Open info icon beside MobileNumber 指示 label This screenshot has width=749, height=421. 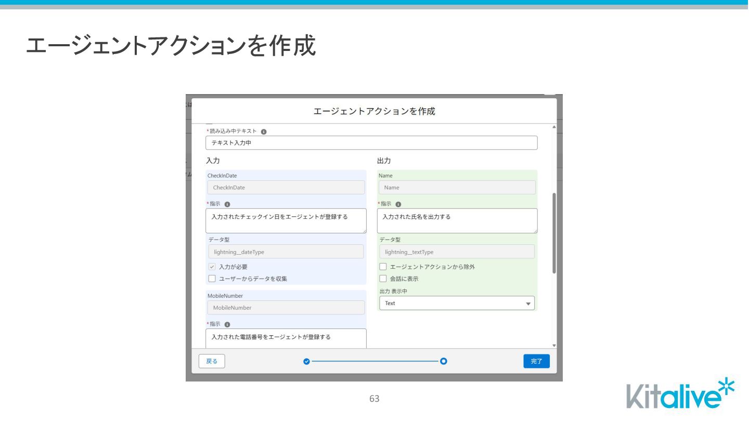click(x=227, y=324)
